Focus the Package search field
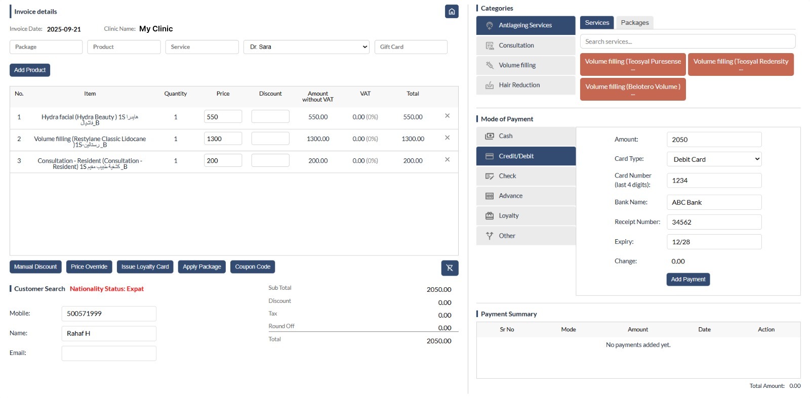This screenshot has height=398, width=810. [46, 47]
